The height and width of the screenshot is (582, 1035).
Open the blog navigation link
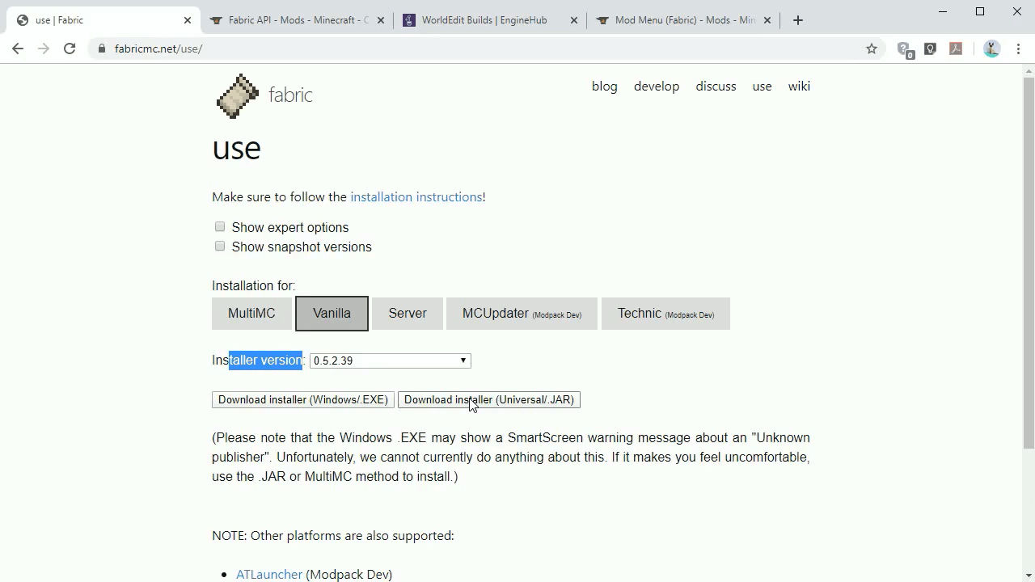coord(605,86)
